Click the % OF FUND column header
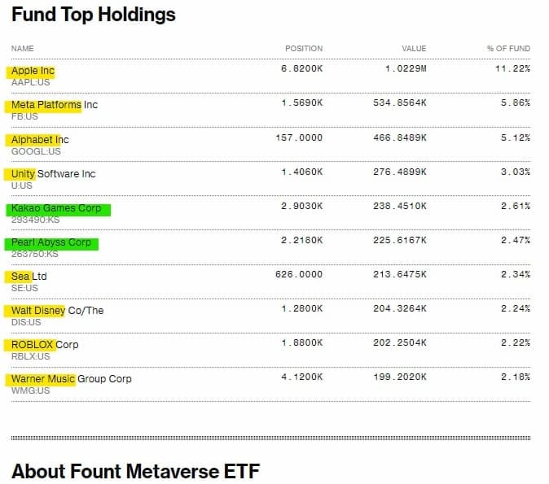The image size is (549, 484). coord(508,49)
